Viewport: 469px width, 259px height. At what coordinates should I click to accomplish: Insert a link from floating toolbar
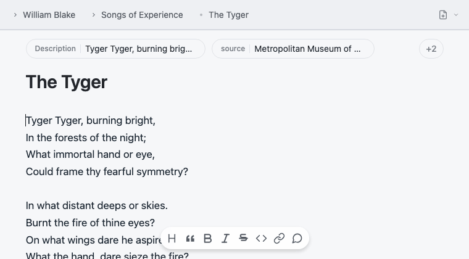pos(279,239)
